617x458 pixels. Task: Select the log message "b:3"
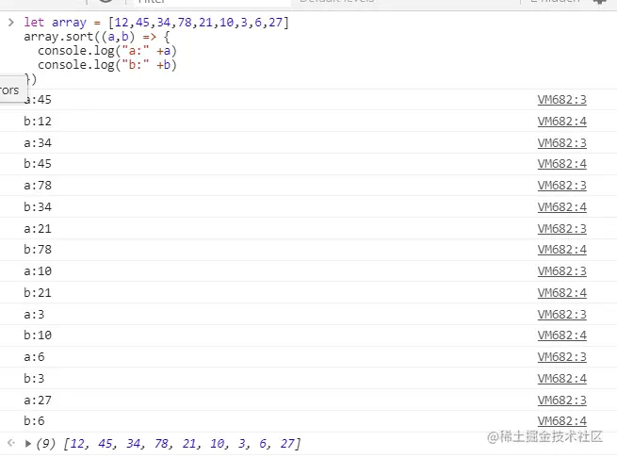pos(34,379)
